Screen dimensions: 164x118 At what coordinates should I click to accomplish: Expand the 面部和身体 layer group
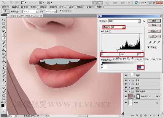tap(129, 91)
